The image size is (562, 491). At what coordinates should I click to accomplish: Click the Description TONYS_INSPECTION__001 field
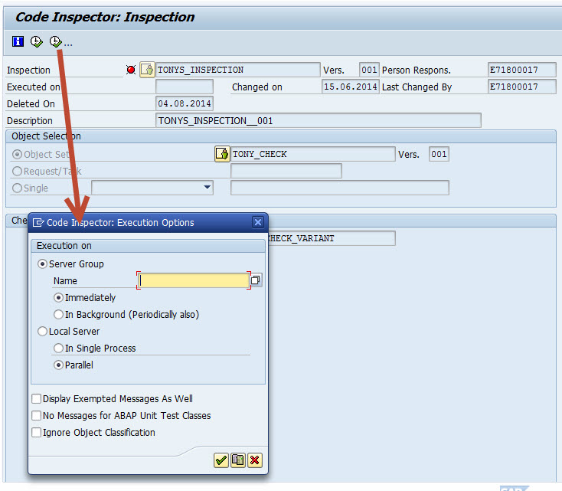click(319, 120)
